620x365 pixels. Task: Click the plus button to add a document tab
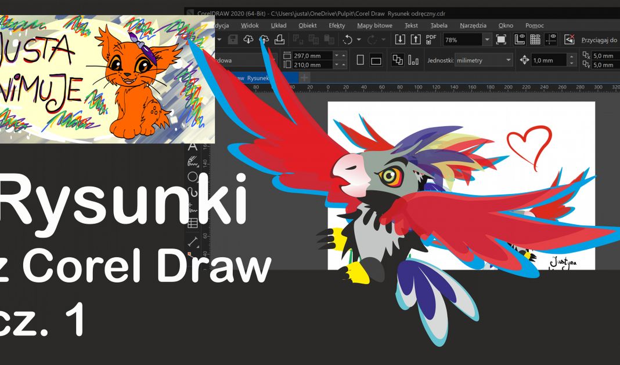coord(305,78)
